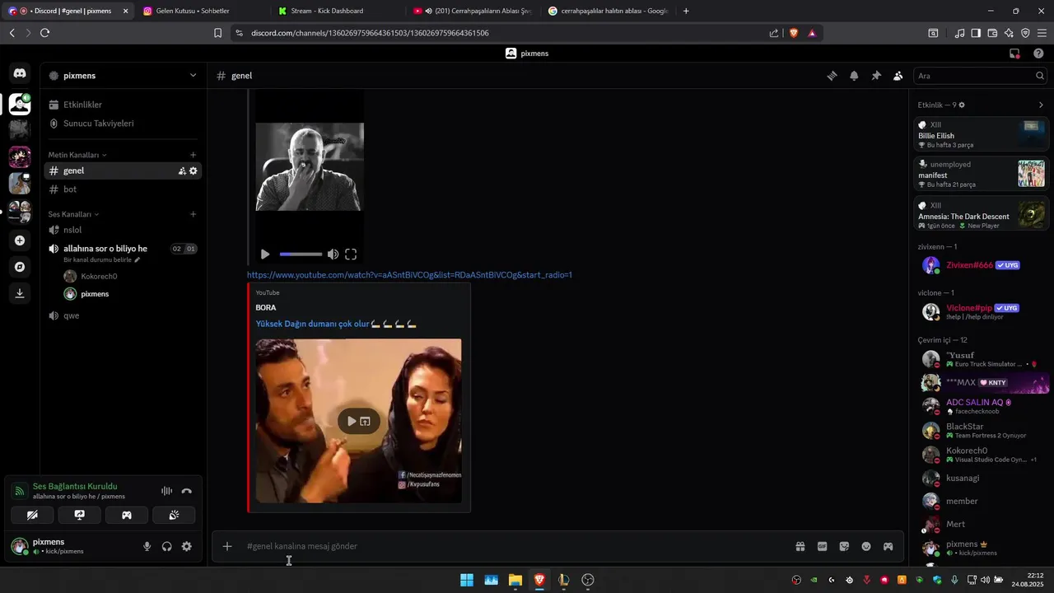
Task: Share your screen button
Action: point(79,515)
